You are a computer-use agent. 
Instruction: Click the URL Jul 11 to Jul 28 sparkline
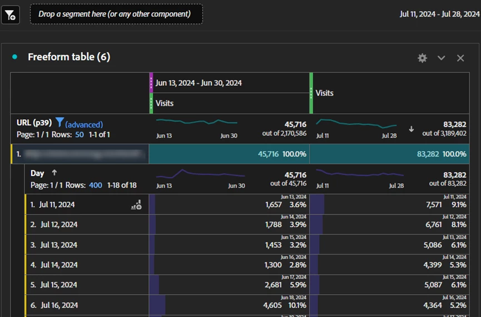[x=356, y=123]
